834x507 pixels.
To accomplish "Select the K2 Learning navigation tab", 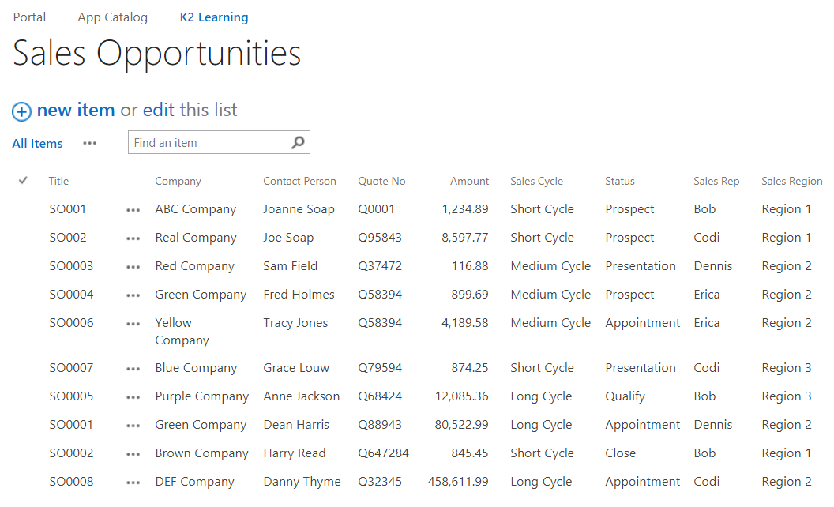I will (x=213, y=17).
